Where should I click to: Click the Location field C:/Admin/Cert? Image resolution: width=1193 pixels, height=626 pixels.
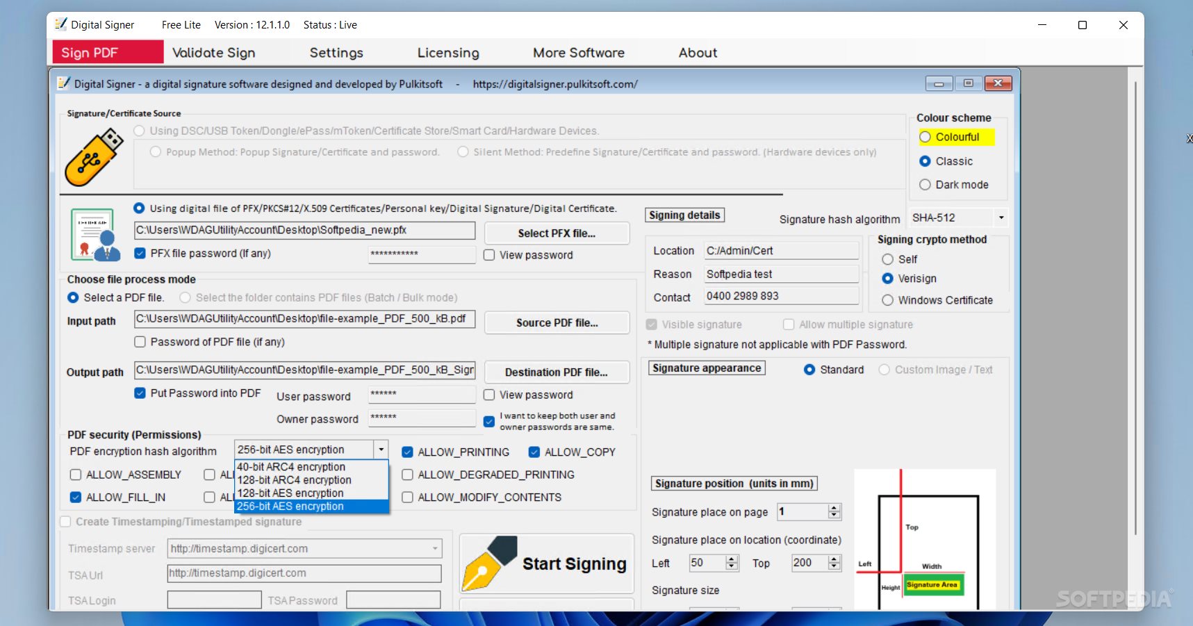coord(782,251)
